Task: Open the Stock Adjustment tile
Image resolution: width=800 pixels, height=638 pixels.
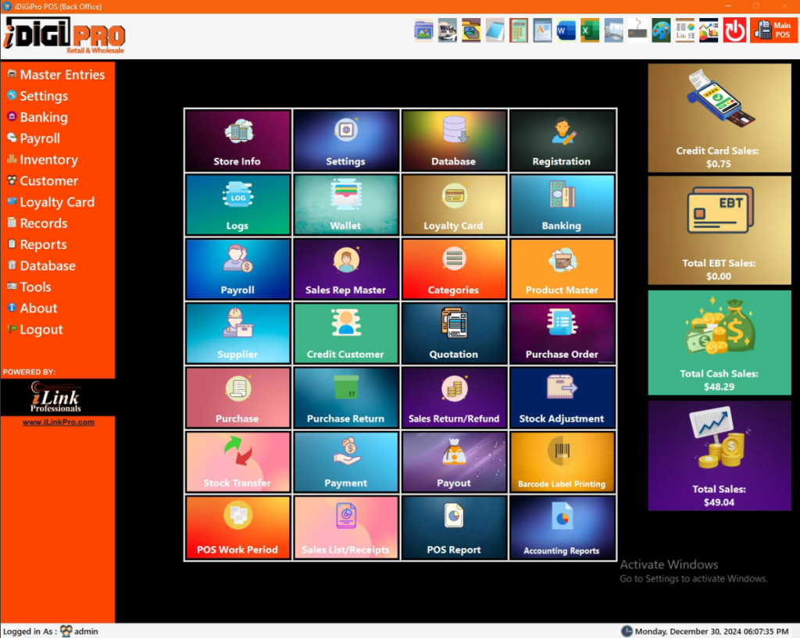Action: click(562, 397)
